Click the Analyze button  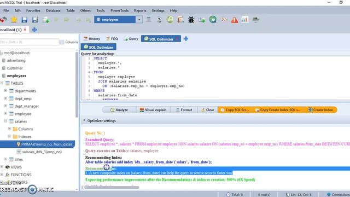pos(119,110)
